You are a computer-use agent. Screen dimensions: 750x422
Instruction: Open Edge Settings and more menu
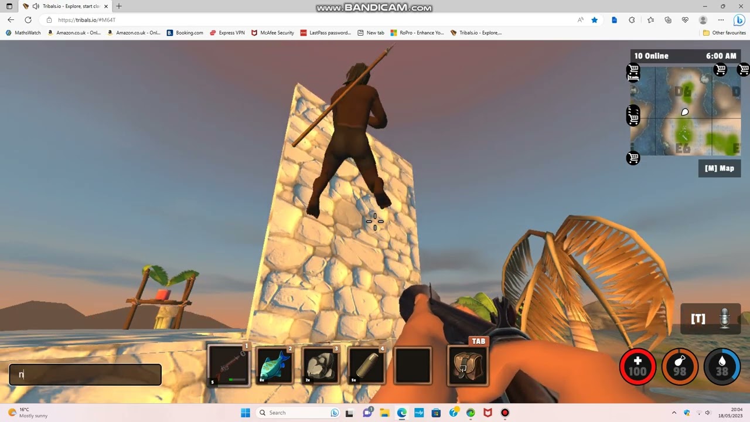point(721,20)
